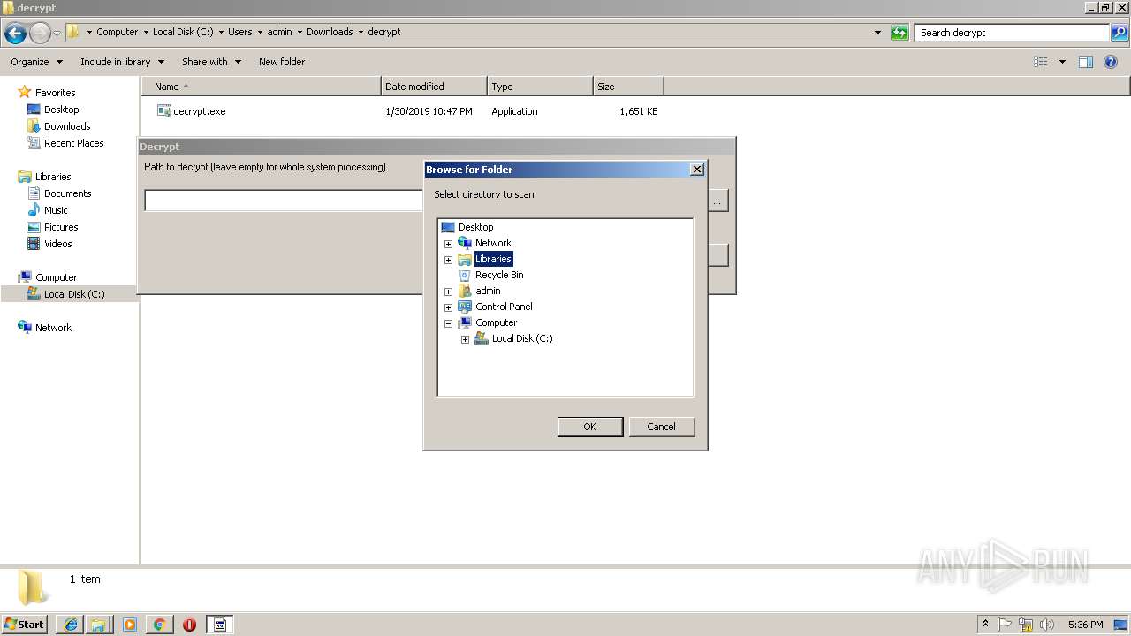Show hidden tray icons arrow
Viewport: 1131px width, 636px height.
(x=986, y=624)
